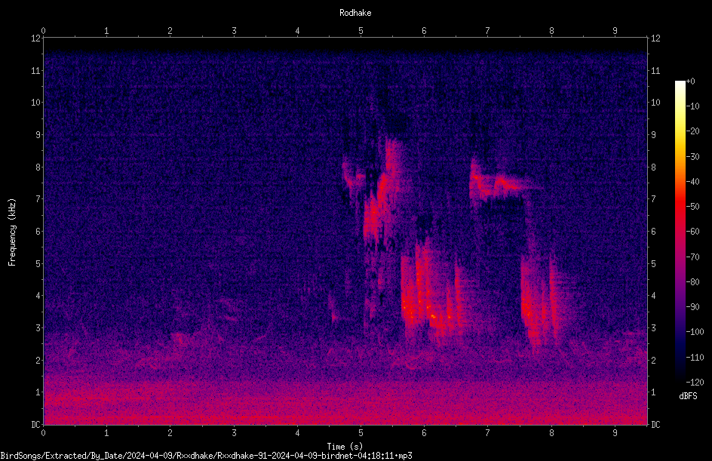This screenshot has height=461, width=712.
Task: Click the 0 second tick on the bottom axis
Action: (43, 433)
